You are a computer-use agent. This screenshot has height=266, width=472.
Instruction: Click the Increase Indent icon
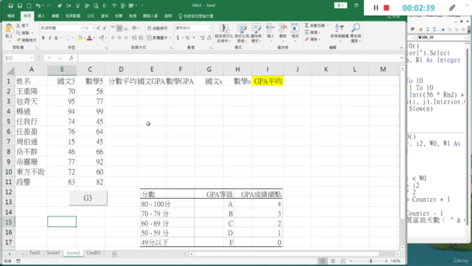141,38
